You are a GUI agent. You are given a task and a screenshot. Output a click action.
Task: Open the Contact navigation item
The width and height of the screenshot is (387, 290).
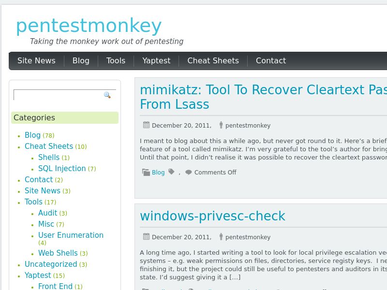pyautogui.click(x=270, y=61)
